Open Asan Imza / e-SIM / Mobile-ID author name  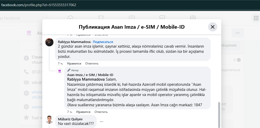click(90, 75)
